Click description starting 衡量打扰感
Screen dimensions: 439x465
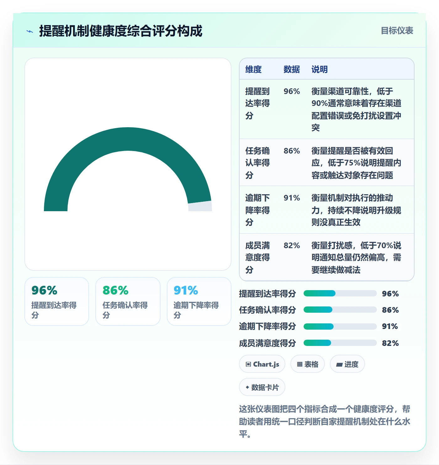(357, 258)
